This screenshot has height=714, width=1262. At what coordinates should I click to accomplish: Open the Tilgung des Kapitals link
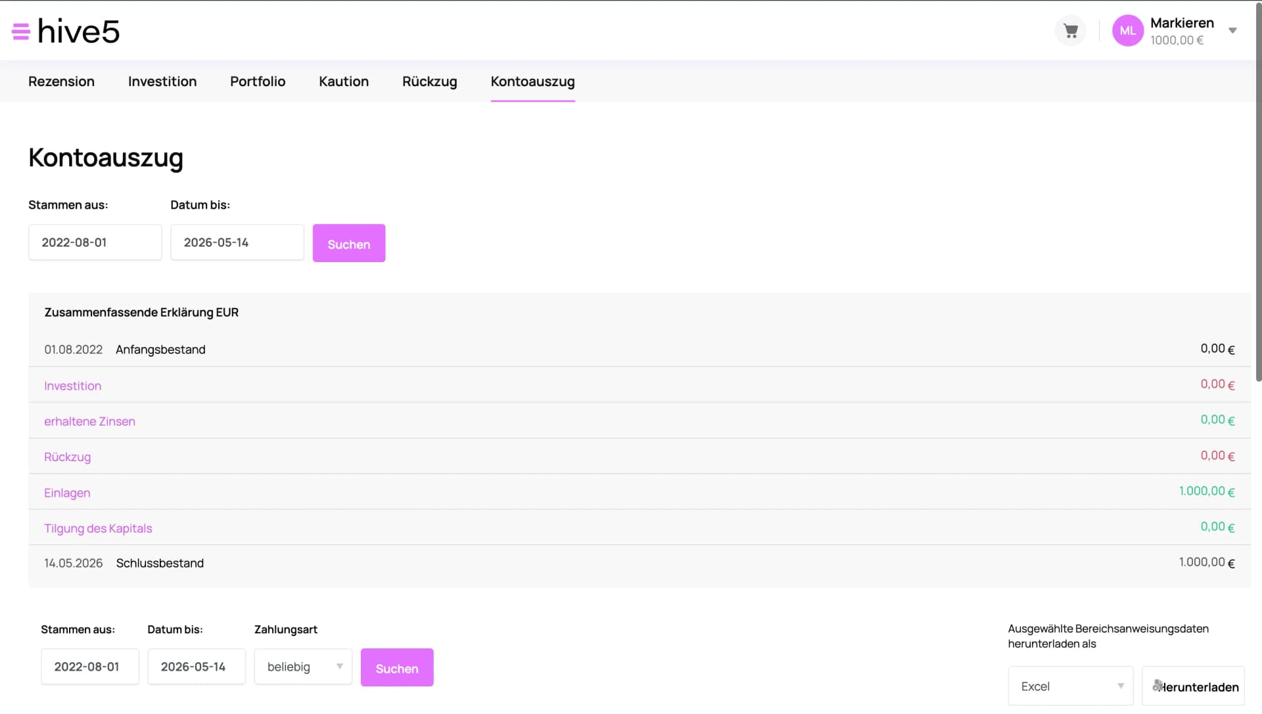click(98, 529)
